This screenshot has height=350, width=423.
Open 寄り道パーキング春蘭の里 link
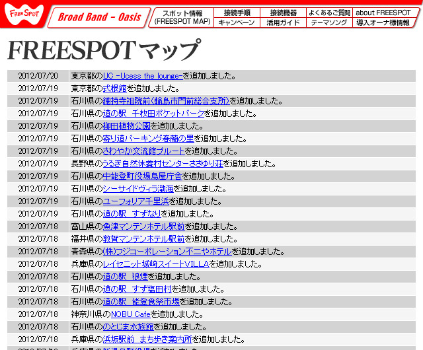tap(148, 139)
